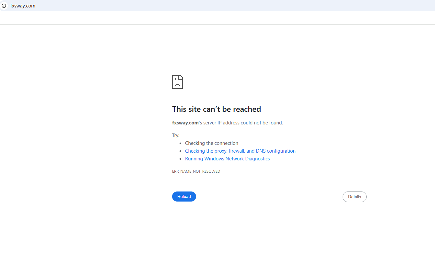
Task: Open proxy, firewall, and DNS configuration link
Action: click(x=240, y=151)
